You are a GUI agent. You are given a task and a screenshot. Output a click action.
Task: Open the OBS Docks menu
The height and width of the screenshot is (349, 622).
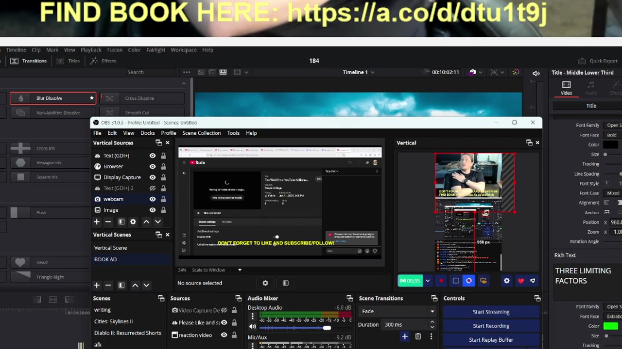pyautogui.click(x=148, y=133)
